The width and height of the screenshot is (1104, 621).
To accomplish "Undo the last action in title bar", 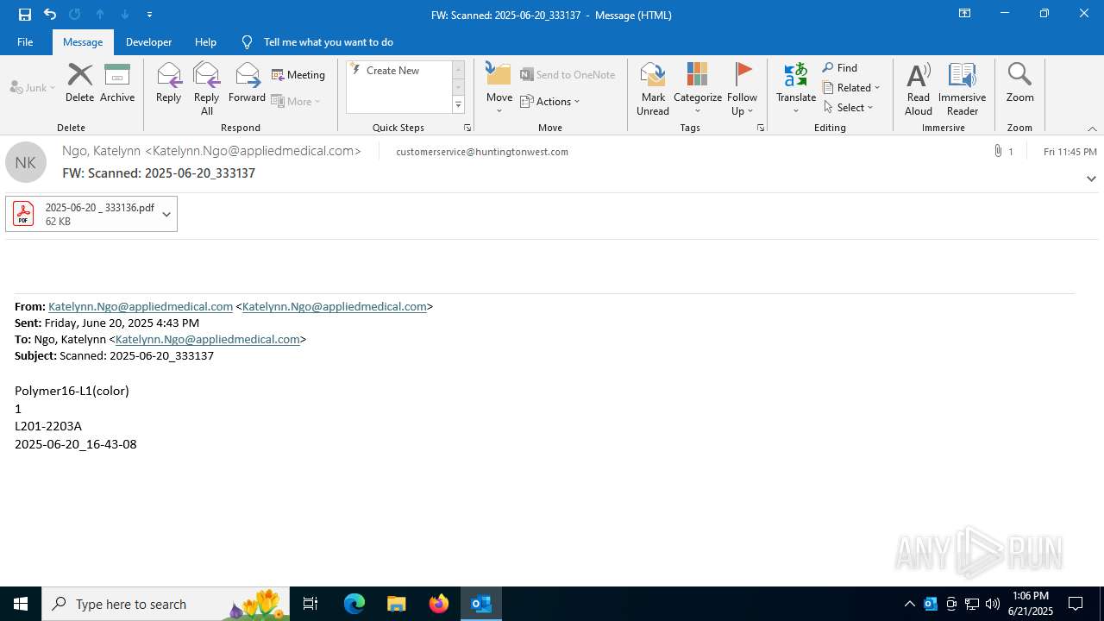I will coord(50,14).
